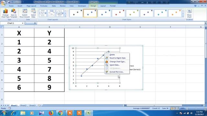Choose Format Plot Area in context menu
Viewport: 207px width, 116px height.
[117, 72]
